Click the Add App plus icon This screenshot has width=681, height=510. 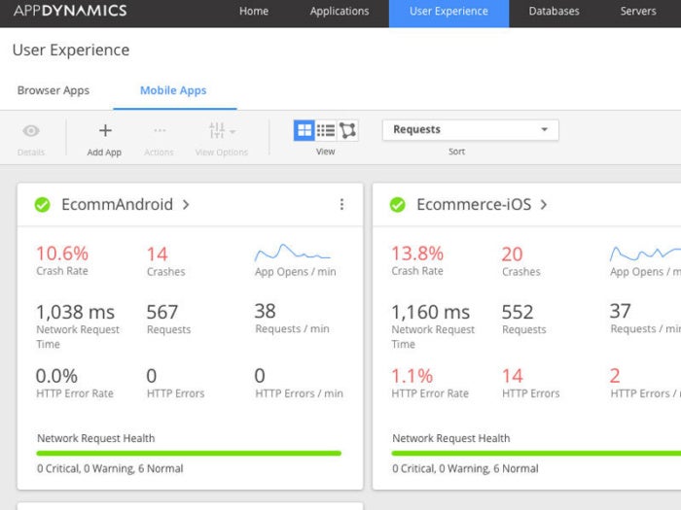click(105, 130)
